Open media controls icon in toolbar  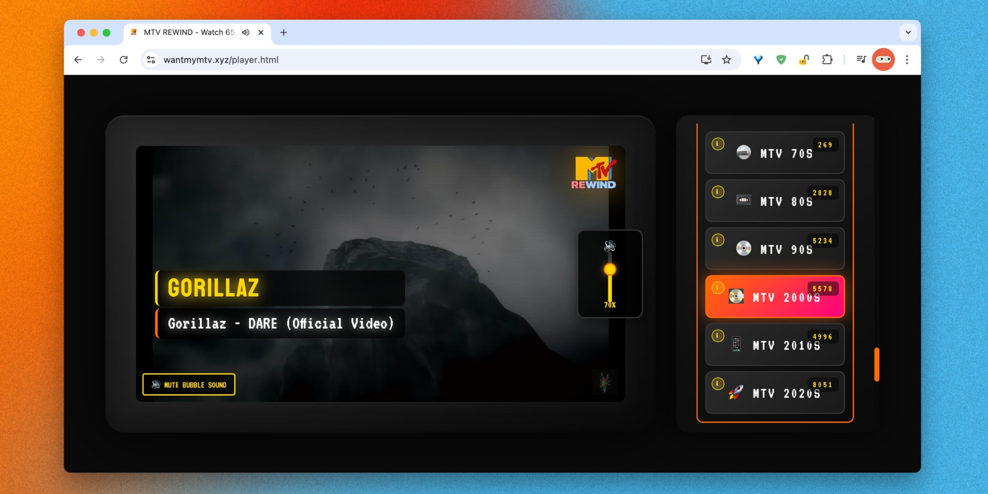[x=861, y=59]
